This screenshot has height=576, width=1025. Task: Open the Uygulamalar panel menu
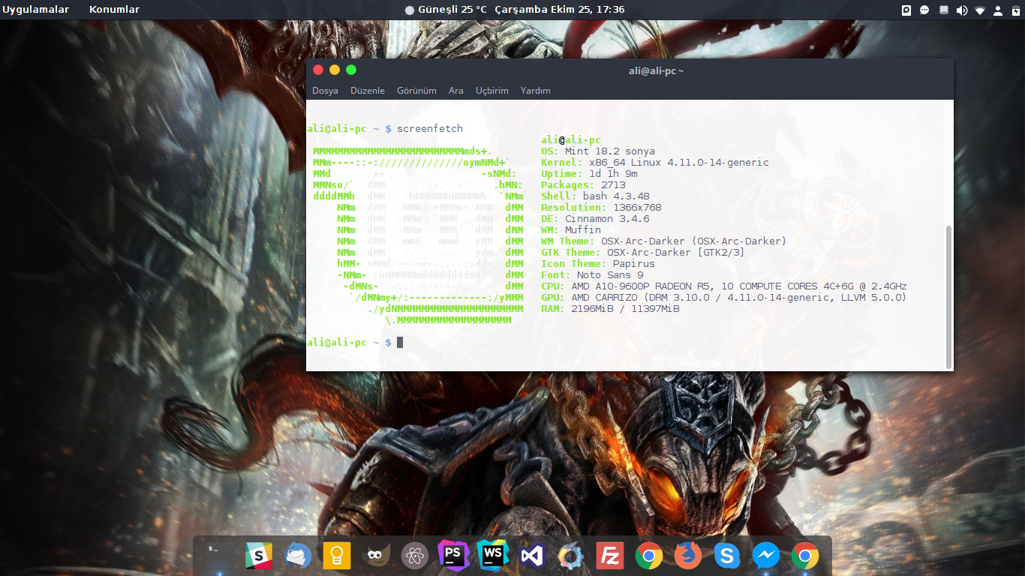point(36,10)
